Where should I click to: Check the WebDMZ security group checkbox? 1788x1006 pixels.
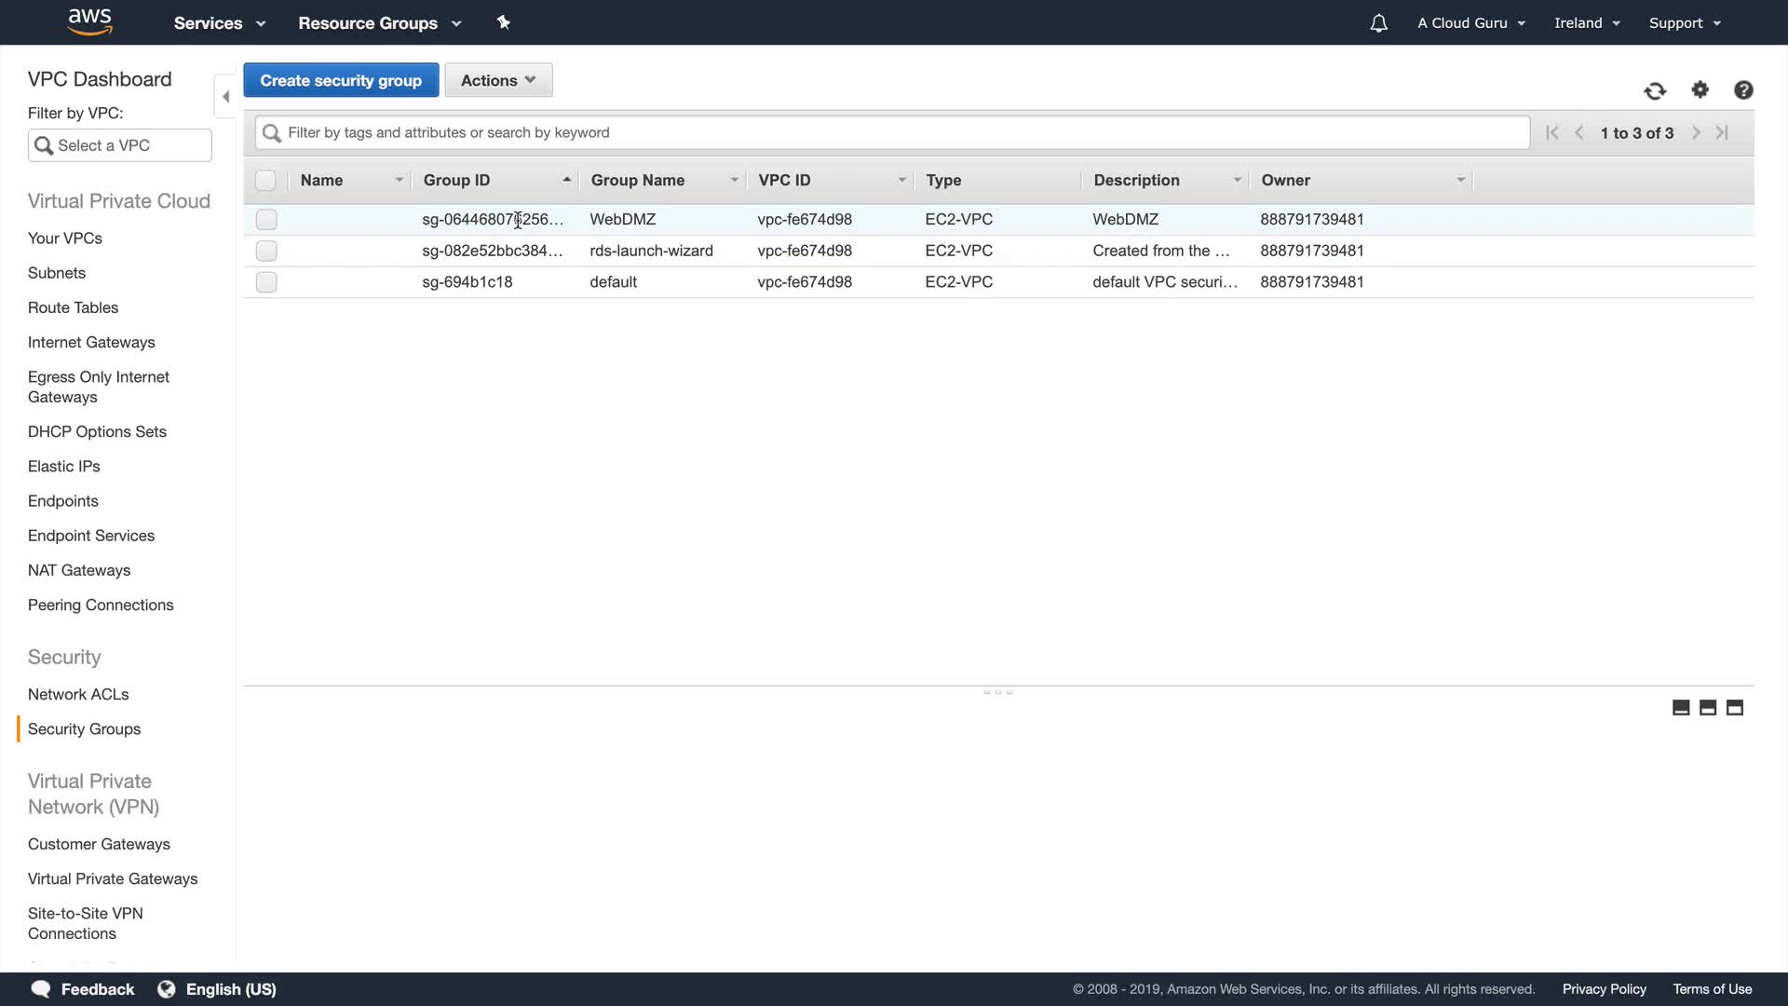tap(266, 220)
